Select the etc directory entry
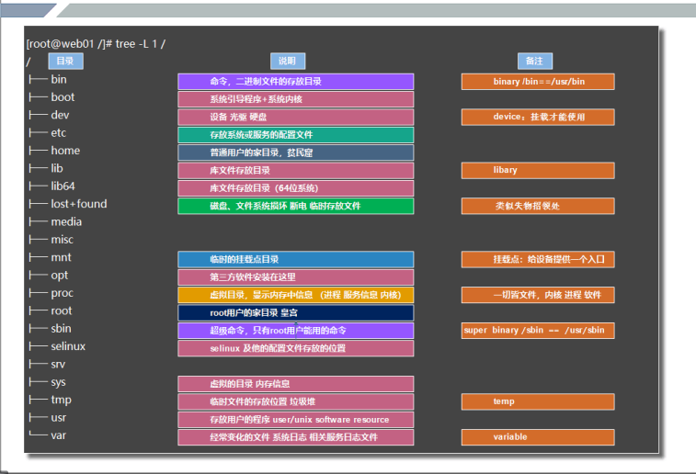 pyautogui.click(x=58, y=132)
